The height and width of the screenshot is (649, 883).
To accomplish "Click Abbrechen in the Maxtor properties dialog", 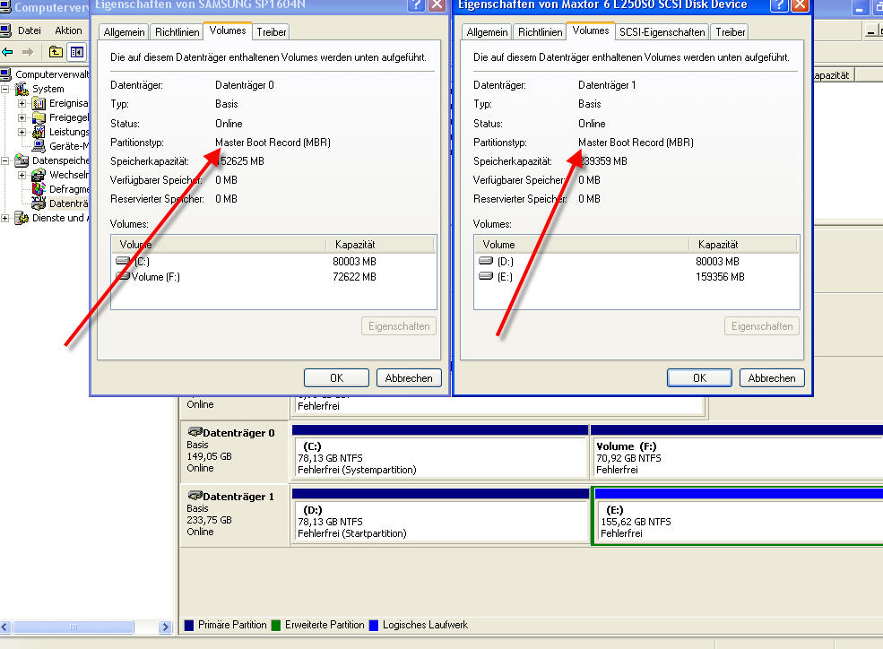I will click(x=772, y=378).
